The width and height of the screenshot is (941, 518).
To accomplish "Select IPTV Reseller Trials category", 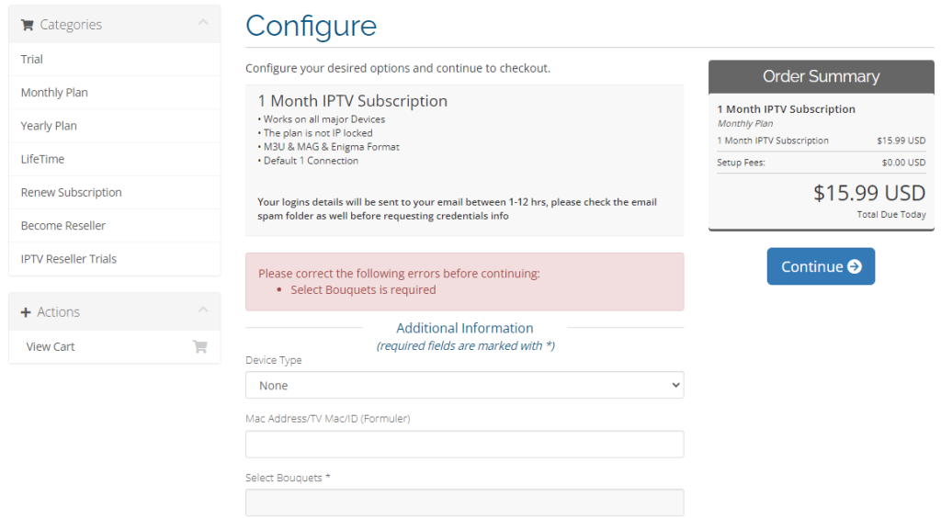I will click(69, 259).
